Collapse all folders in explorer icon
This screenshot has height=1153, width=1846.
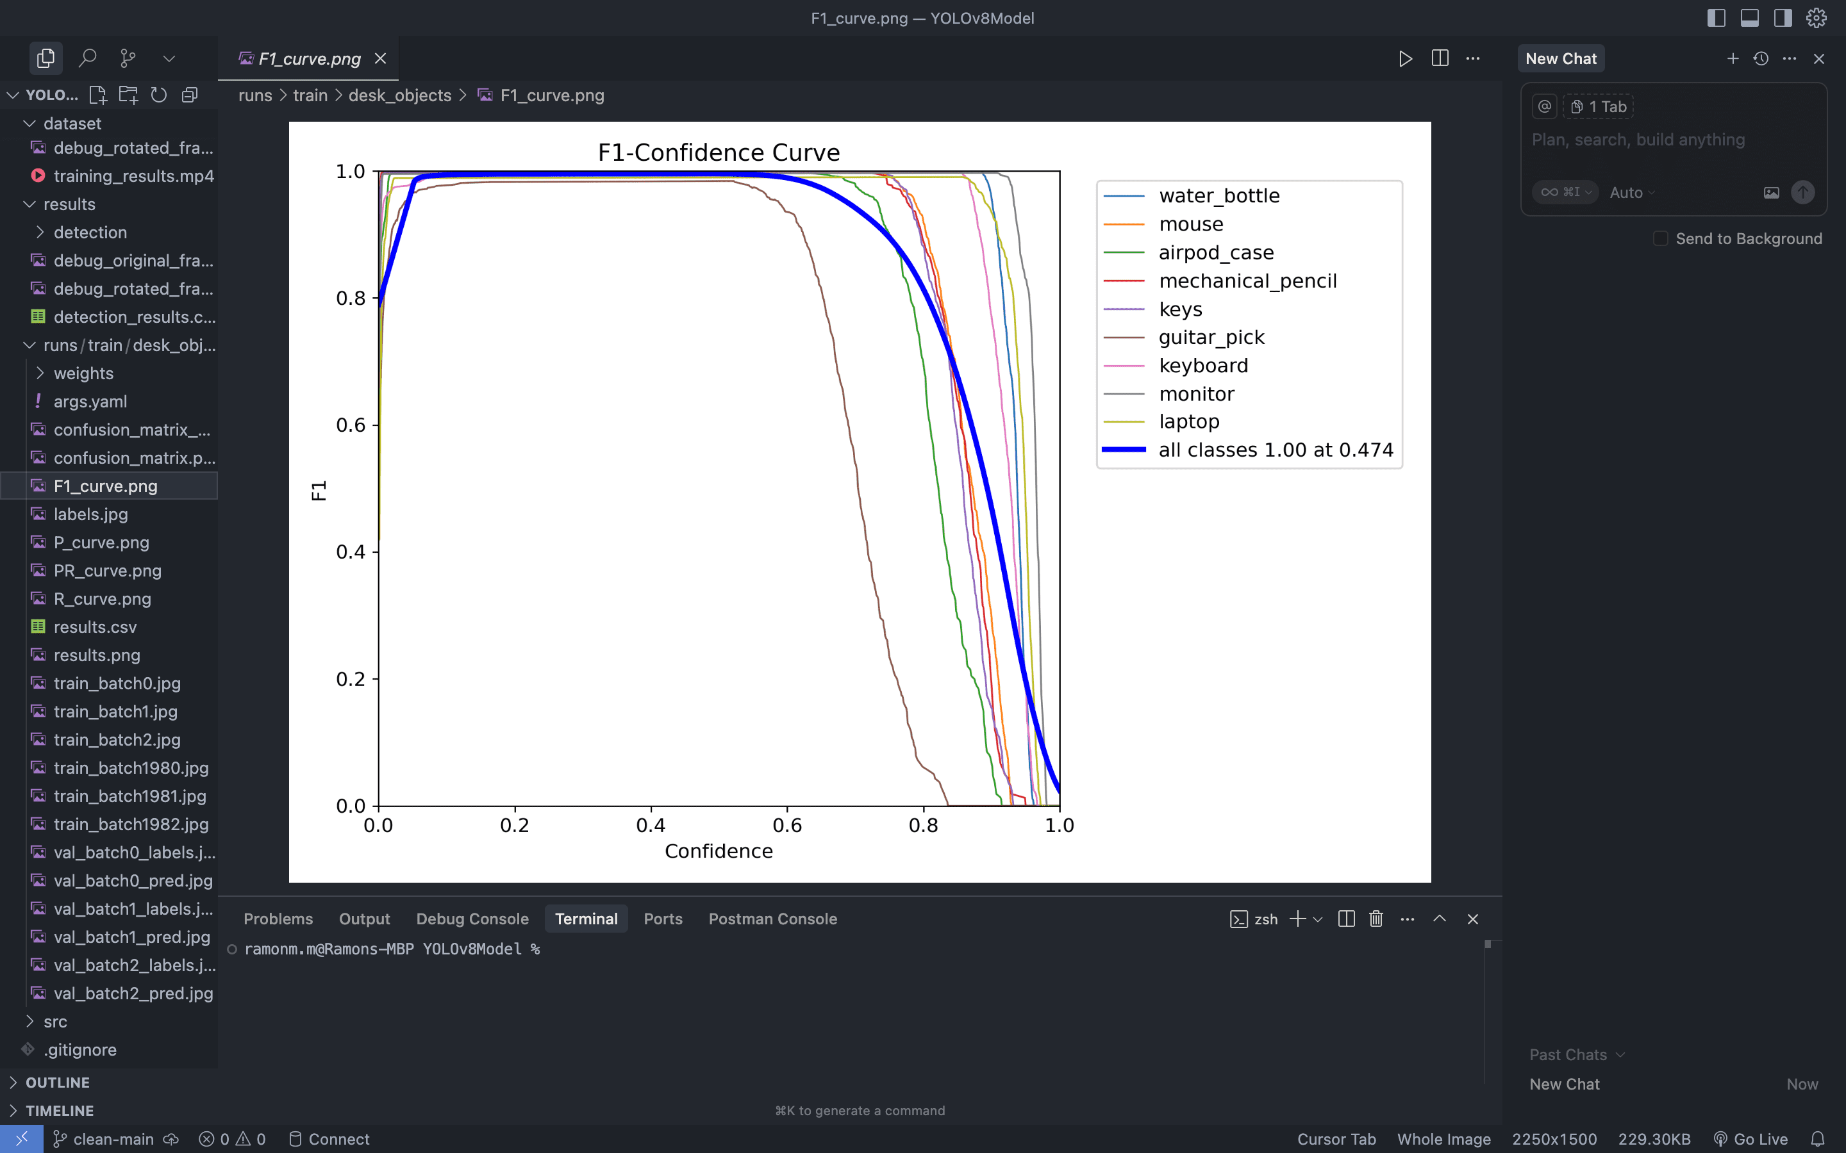pos(190,95)
